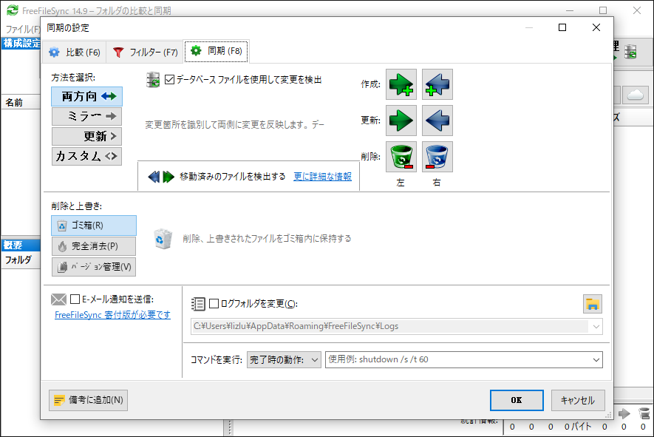Switch to 比較 (F6) tab
The image size is (654, 437).
pyautogui.click(x=75, y=52)
